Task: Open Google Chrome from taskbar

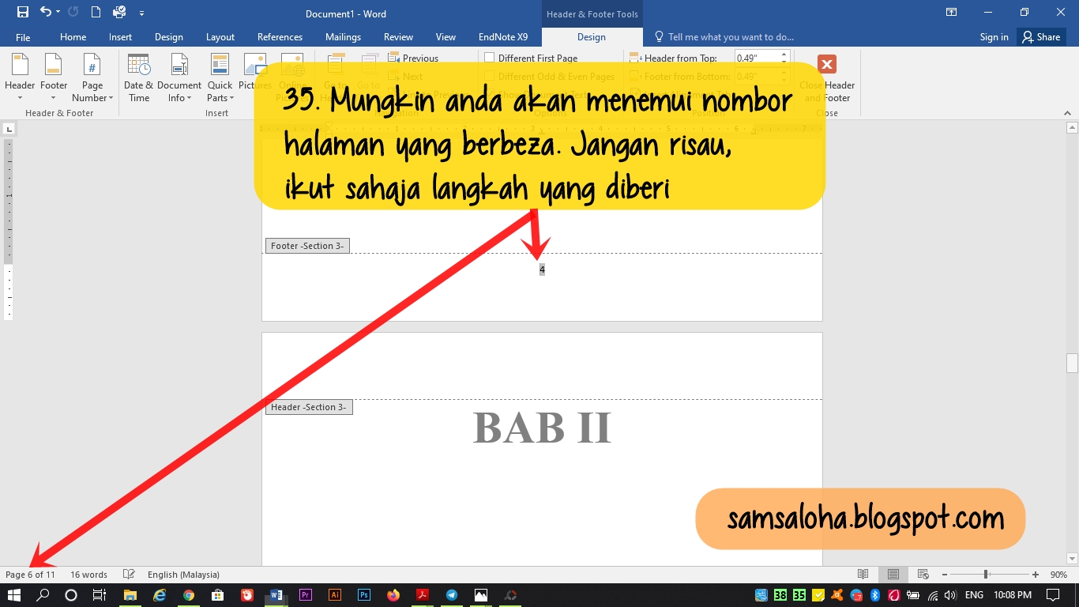Action: pos(189,595)
